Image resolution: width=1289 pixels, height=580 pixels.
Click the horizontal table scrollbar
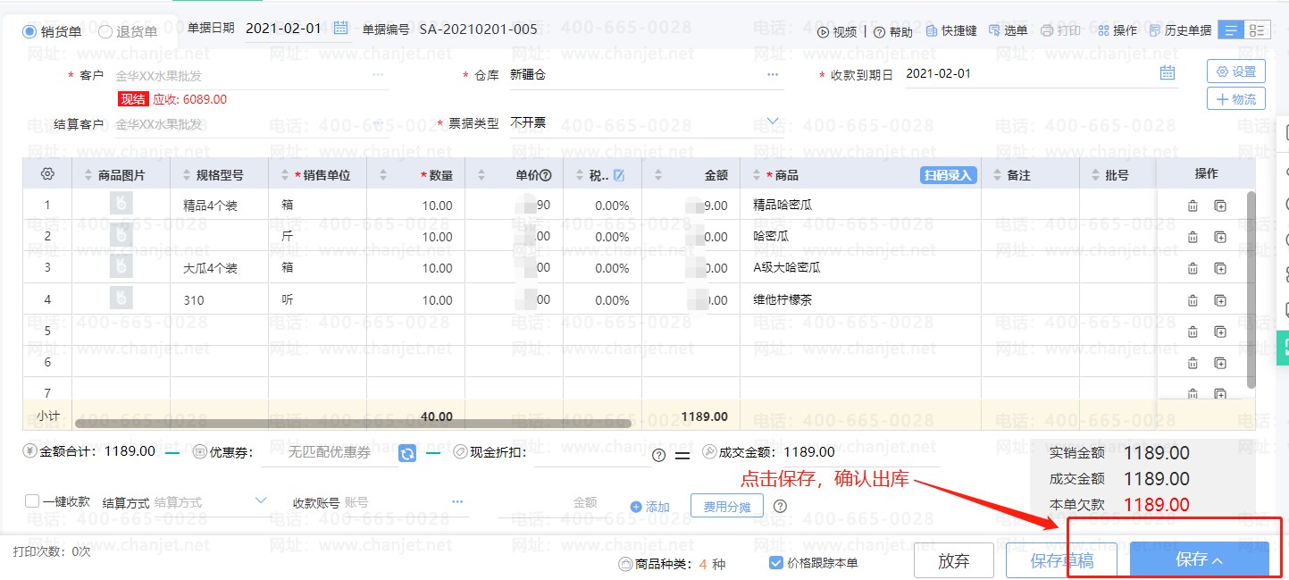pos(353,424)
